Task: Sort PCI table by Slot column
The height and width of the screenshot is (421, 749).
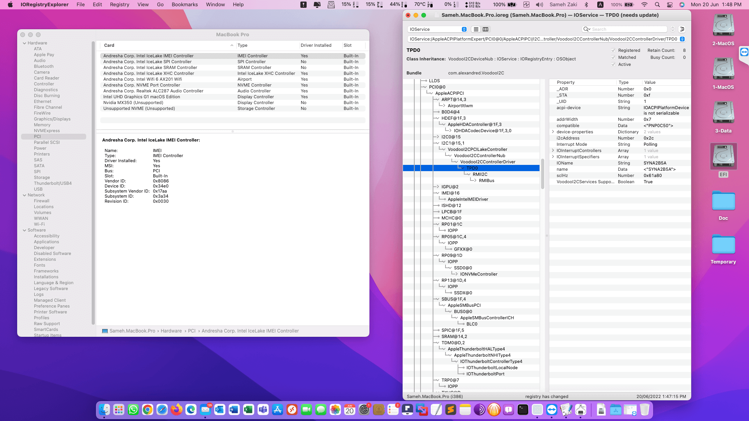Action: coord(354,45)
